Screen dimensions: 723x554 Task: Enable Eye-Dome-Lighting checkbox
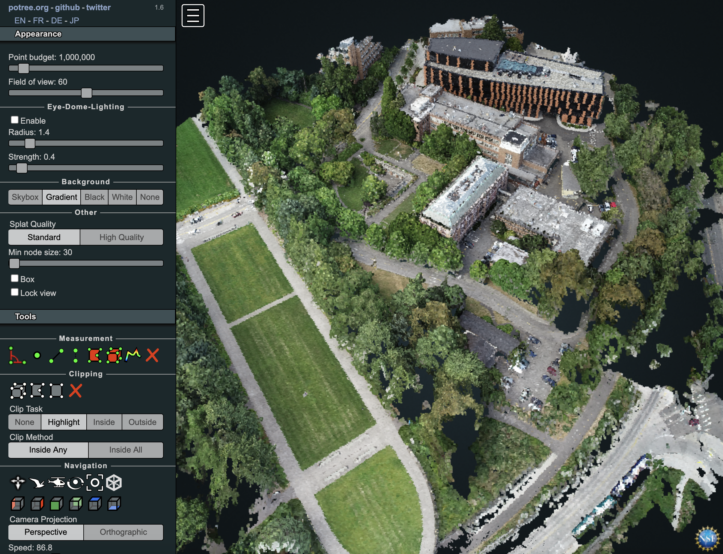tap(14, 120)
